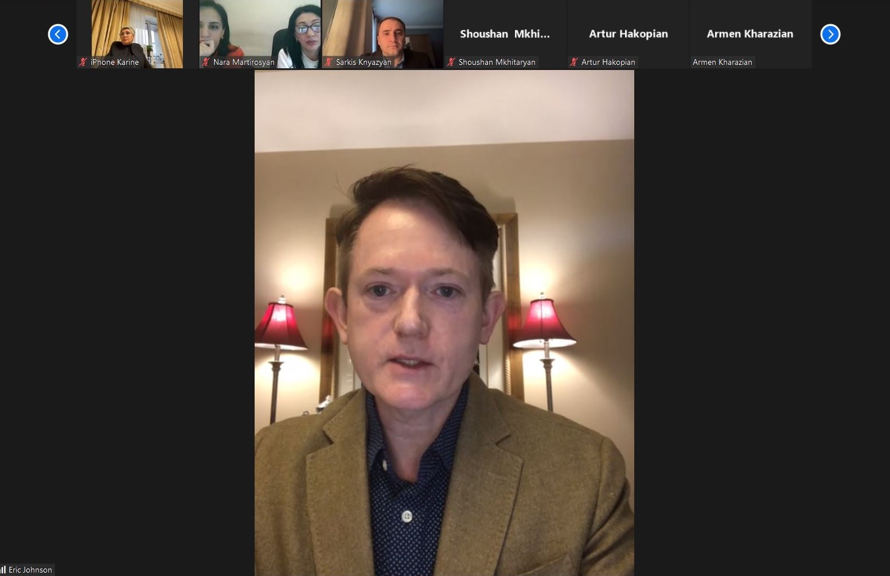Click muted microphone icon beside Nara Martirosyan
The width and height of the screenshot is (890, 576).
[x=206, y=62]
